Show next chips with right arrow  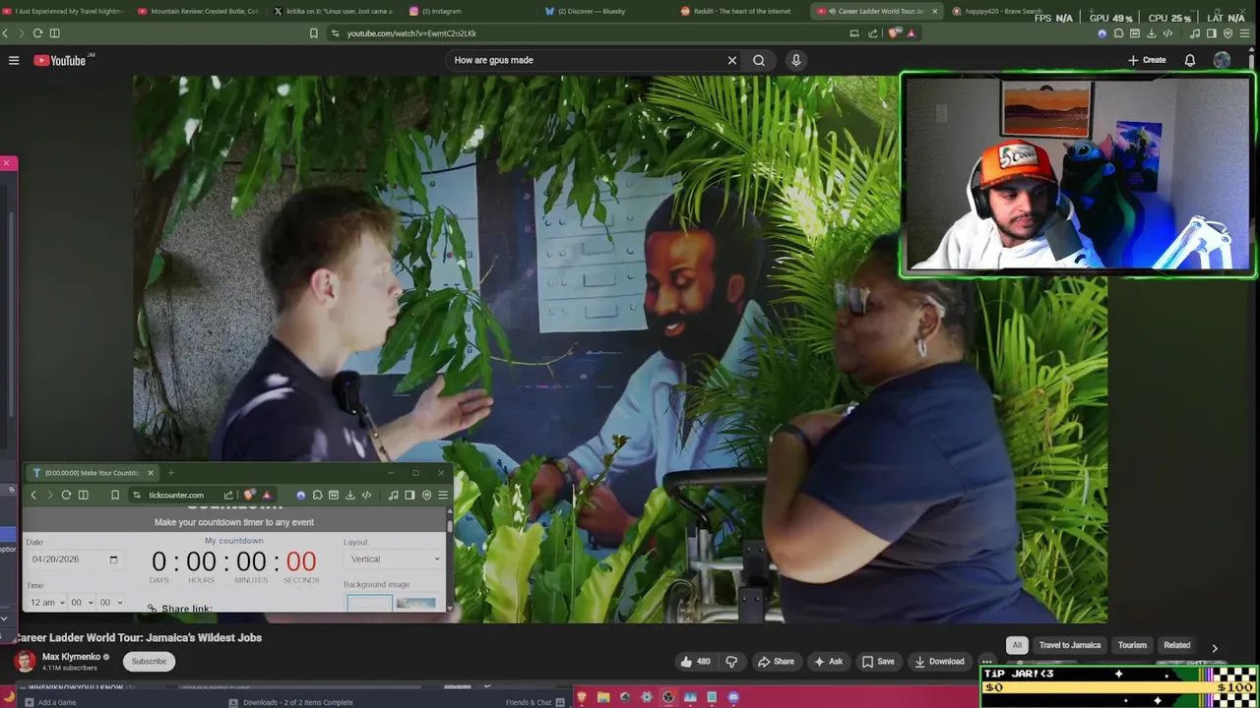click(1215, 648)
